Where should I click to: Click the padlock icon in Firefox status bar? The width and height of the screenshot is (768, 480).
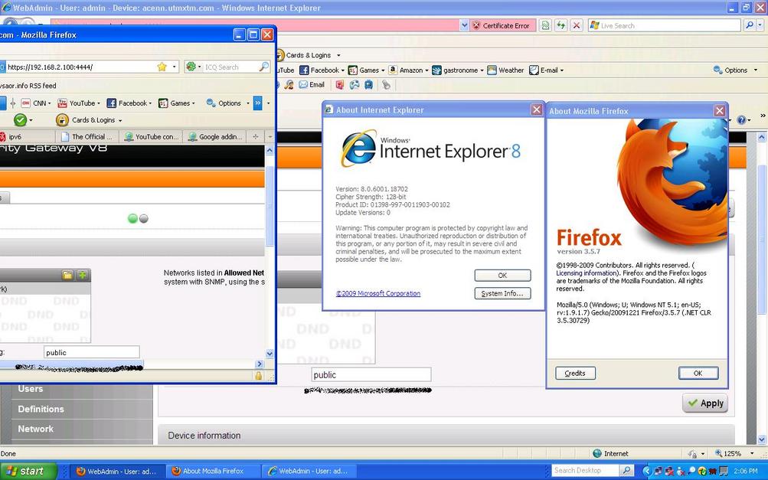pyautogui.click(x=258, y=376)
